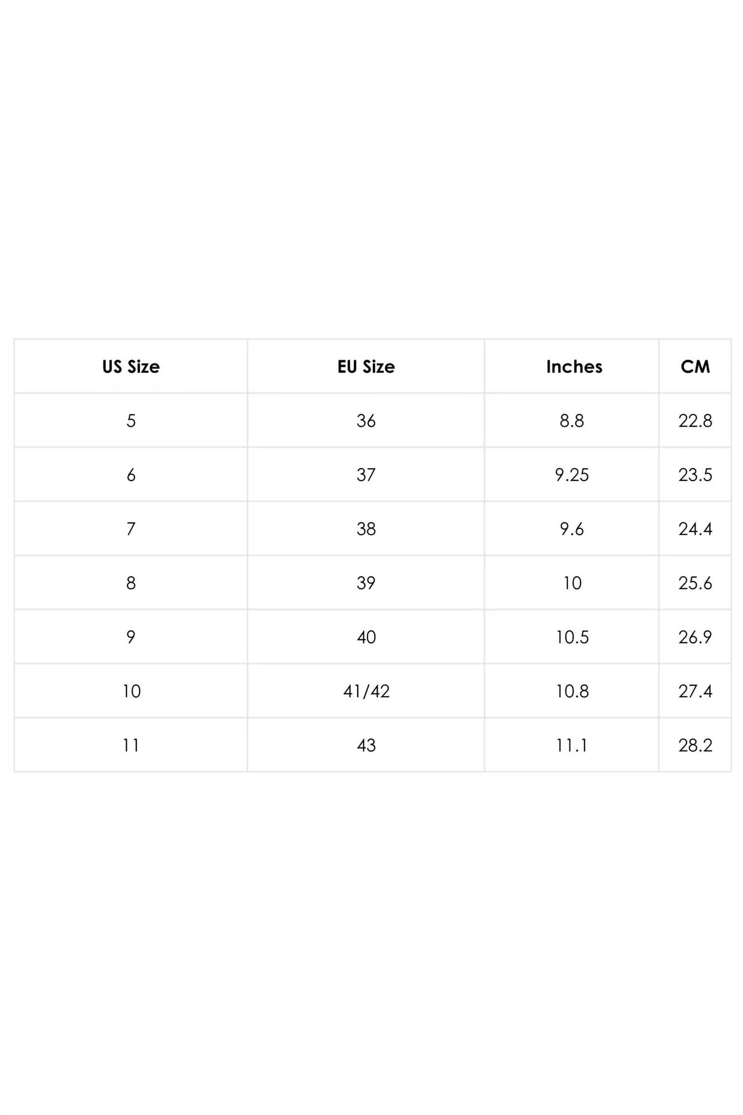The width and height of the screenshot is (743, 1115).
Task: Click the 8.8 inches cell
Action: [572, 421]
